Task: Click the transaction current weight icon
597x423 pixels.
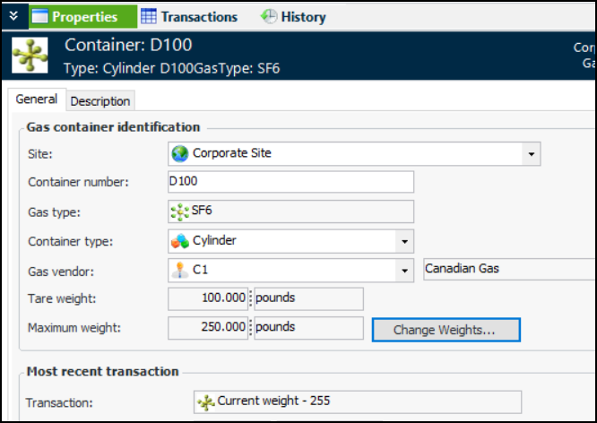Action: pyautogui.click(x=206, y=402)
